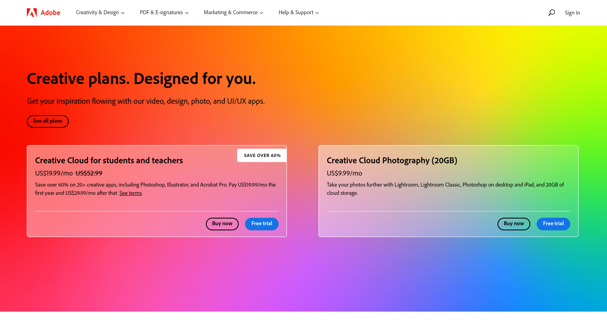This screenshot has width=607, height=325.
Task: Click the US$19.99/mo price text
Action: point(54,173)
